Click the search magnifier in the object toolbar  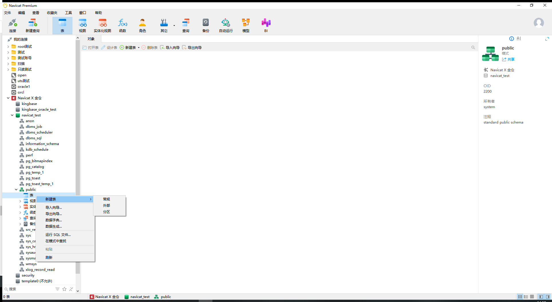(x=473, y=47)
